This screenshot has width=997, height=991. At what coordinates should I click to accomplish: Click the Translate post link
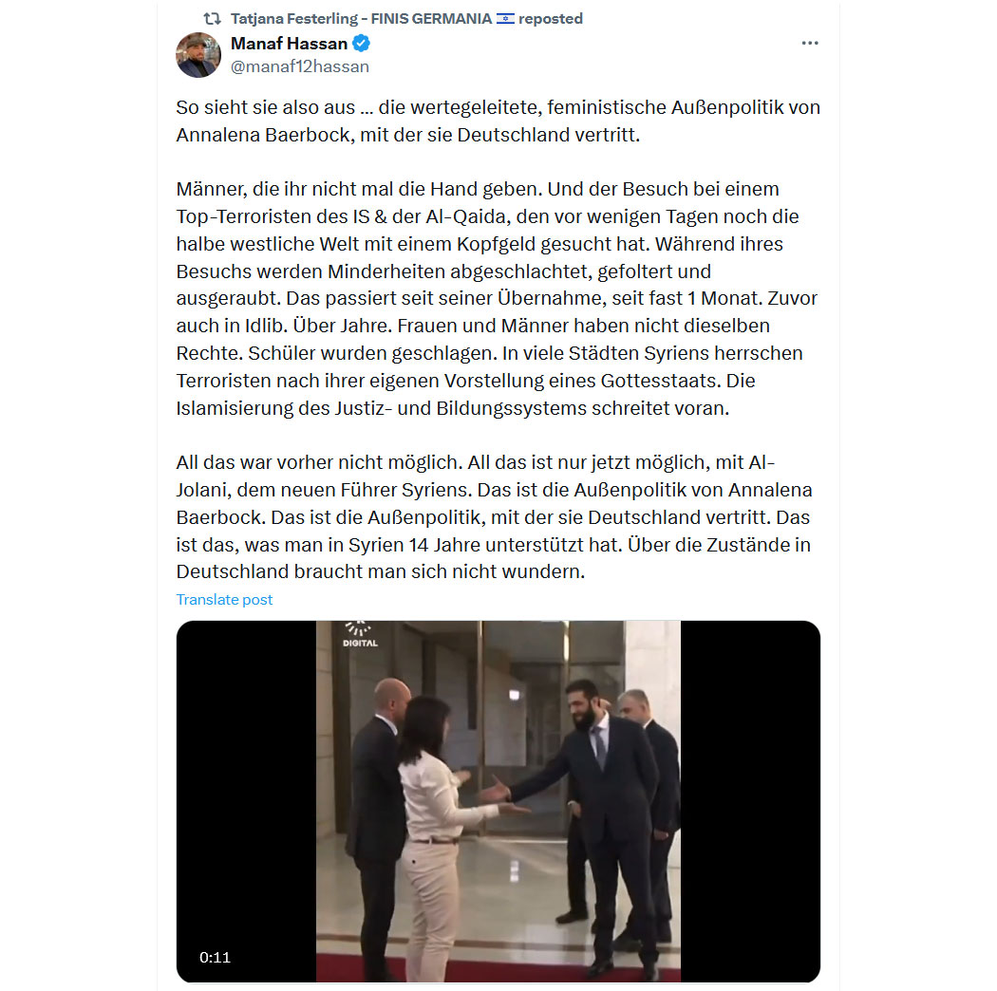[224, 599]
